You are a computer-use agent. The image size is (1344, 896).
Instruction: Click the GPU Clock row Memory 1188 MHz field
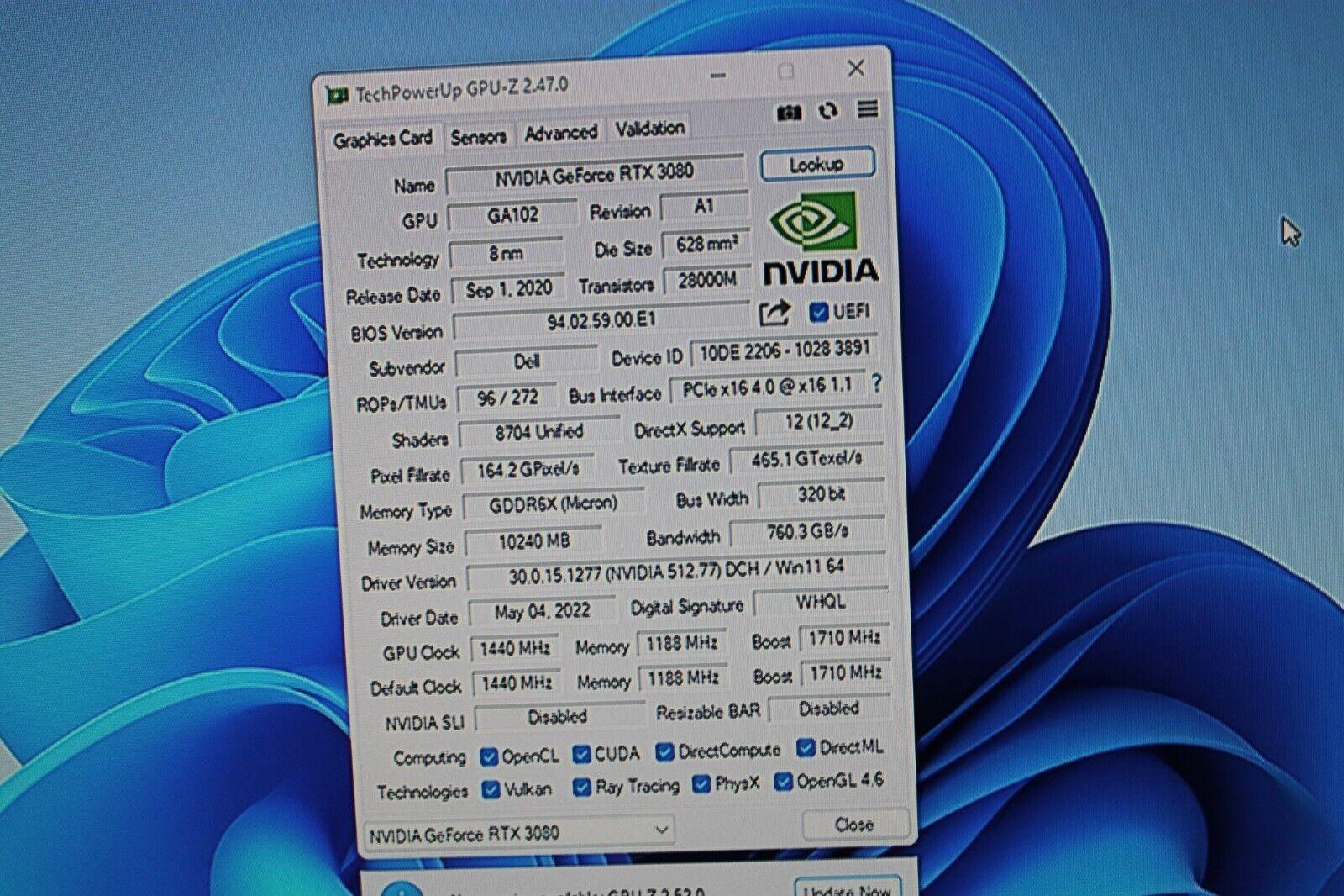681,643
